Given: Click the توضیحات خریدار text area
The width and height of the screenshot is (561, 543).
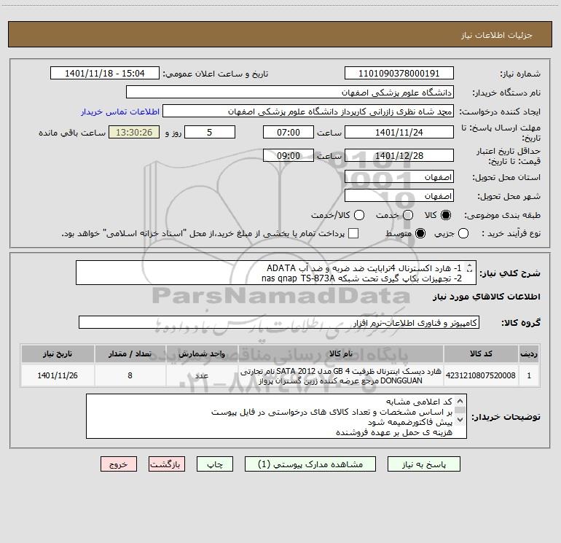Looking at the screenshot, I should coord(276,416).
